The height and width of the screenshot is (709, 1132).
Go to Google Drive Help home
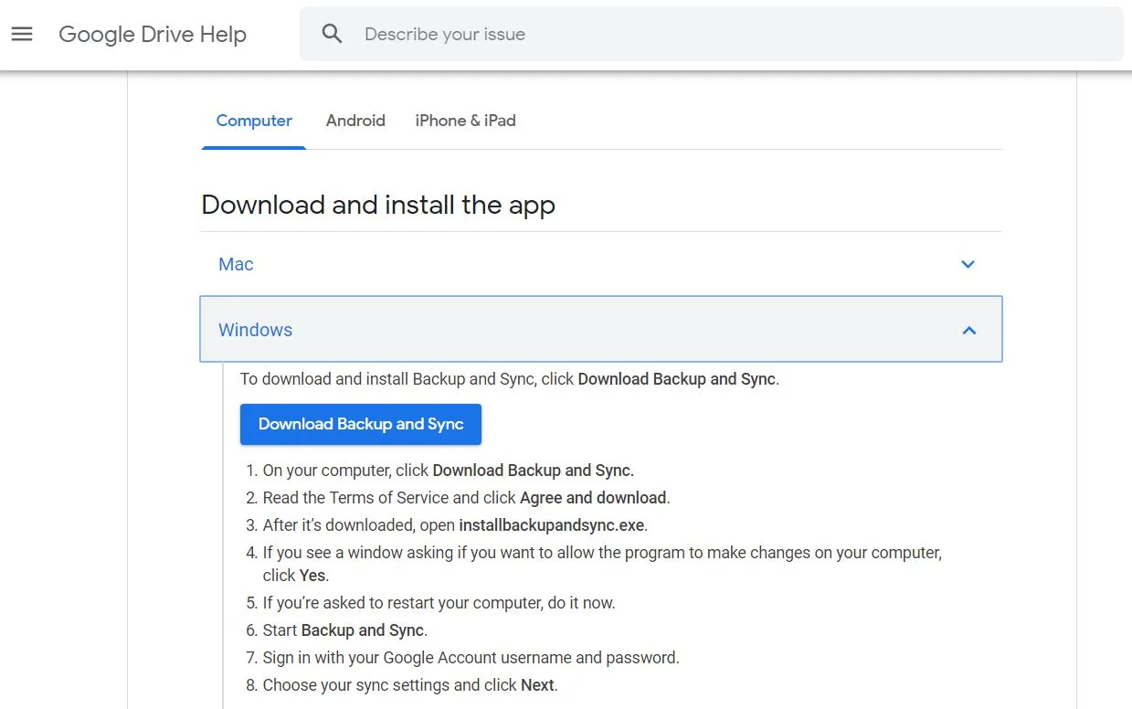point(152,34)
